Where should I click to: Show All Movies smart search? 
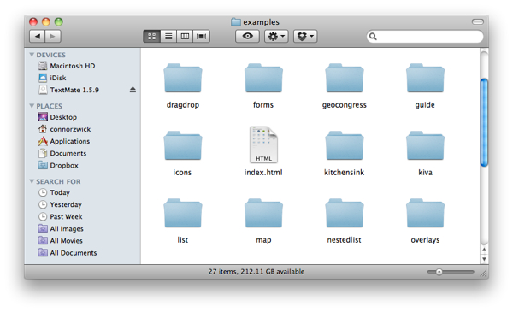pos(61,241)
